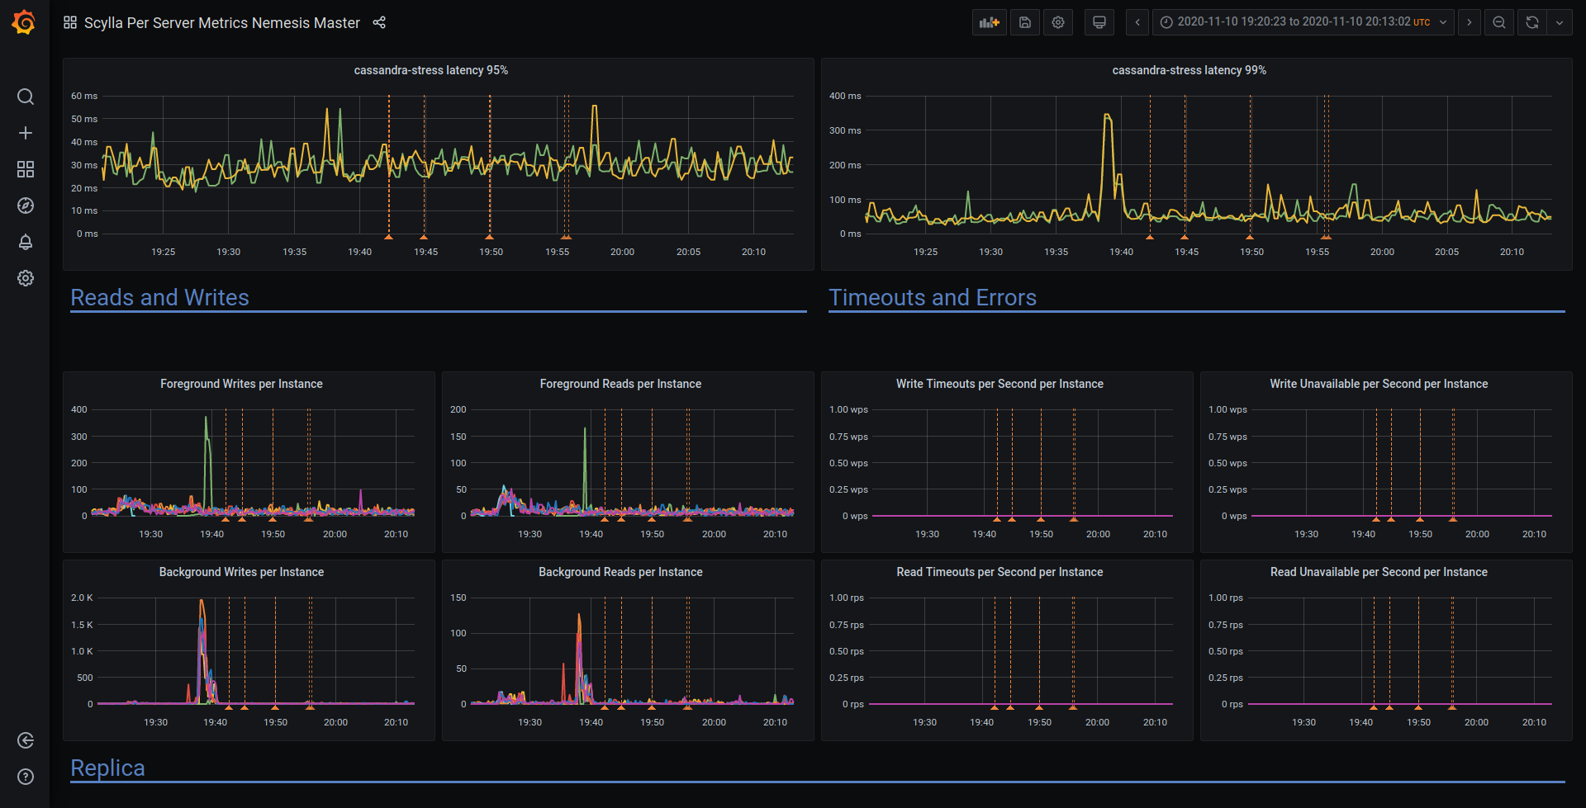Click the Search icon in the left sidebar

click(25, 97)
